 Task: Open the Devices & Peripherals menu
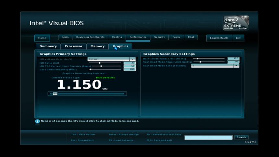[90, 37]
